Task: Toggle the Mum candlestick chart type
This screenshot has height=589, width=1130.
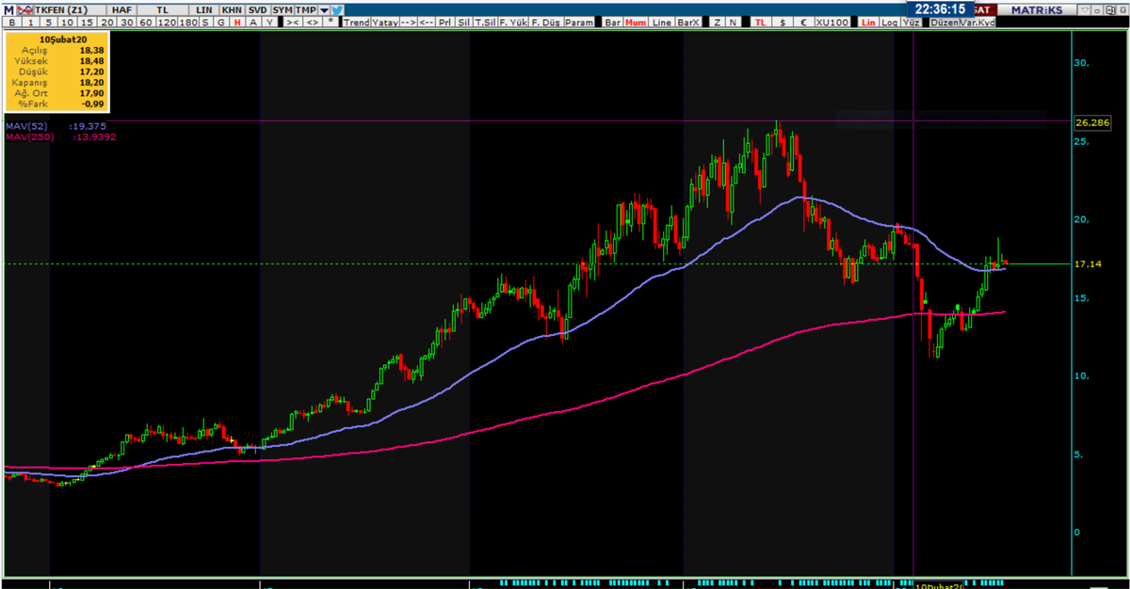Action: pos(636,23)
